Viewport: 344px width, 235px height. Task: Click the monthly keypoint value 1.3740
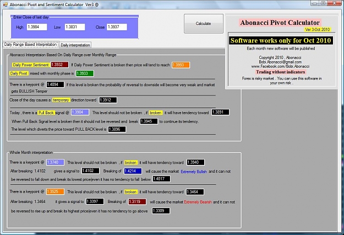coord(55,162)
